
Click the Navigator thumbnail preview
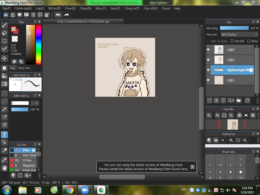tap(233, 124)
